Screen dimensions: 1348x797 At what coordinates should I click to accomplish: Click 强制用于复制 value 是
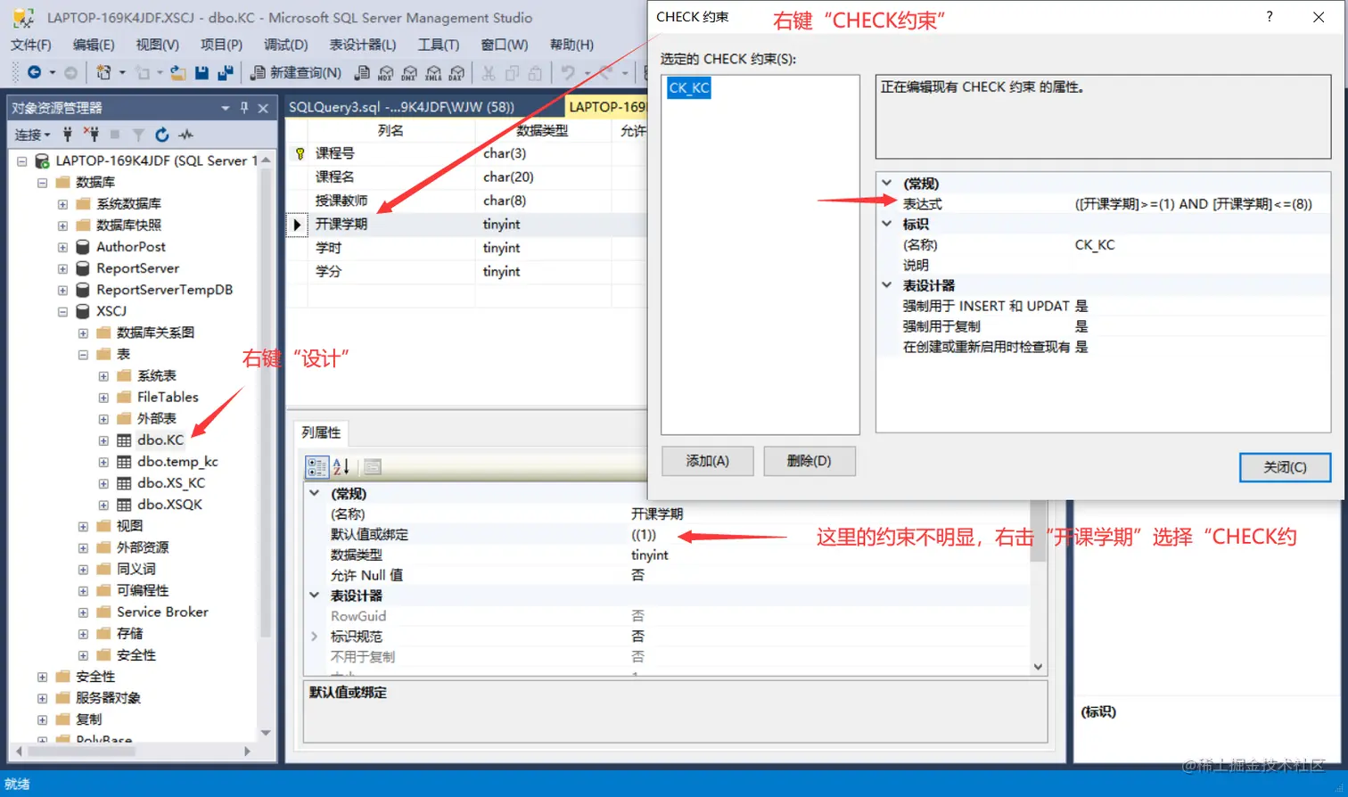click(x=1081, y=326)
